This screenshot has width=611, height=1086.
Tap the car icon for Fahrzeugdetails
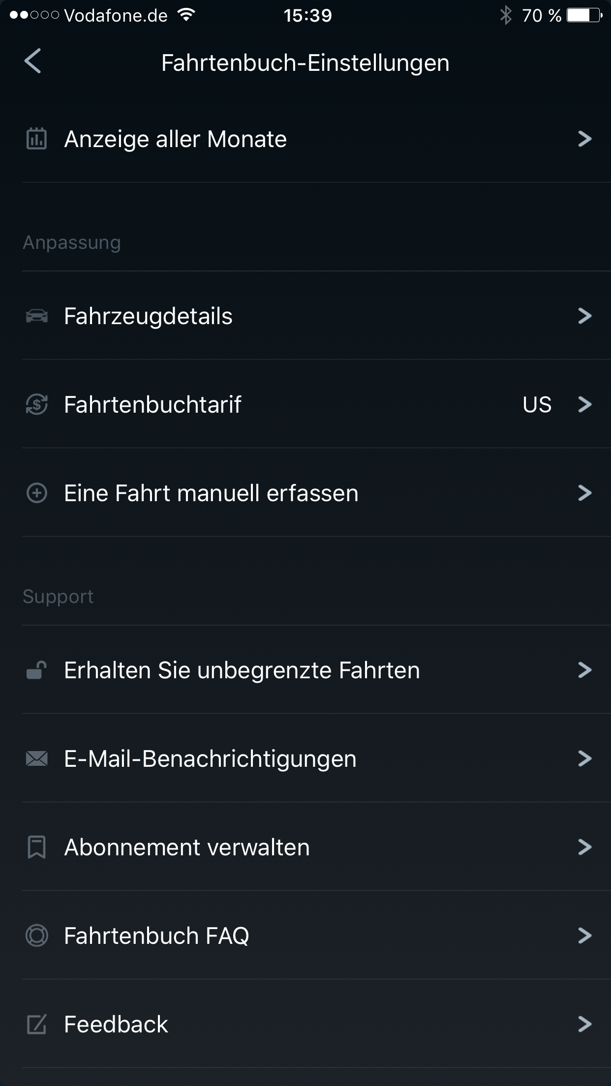click(36, 316)
